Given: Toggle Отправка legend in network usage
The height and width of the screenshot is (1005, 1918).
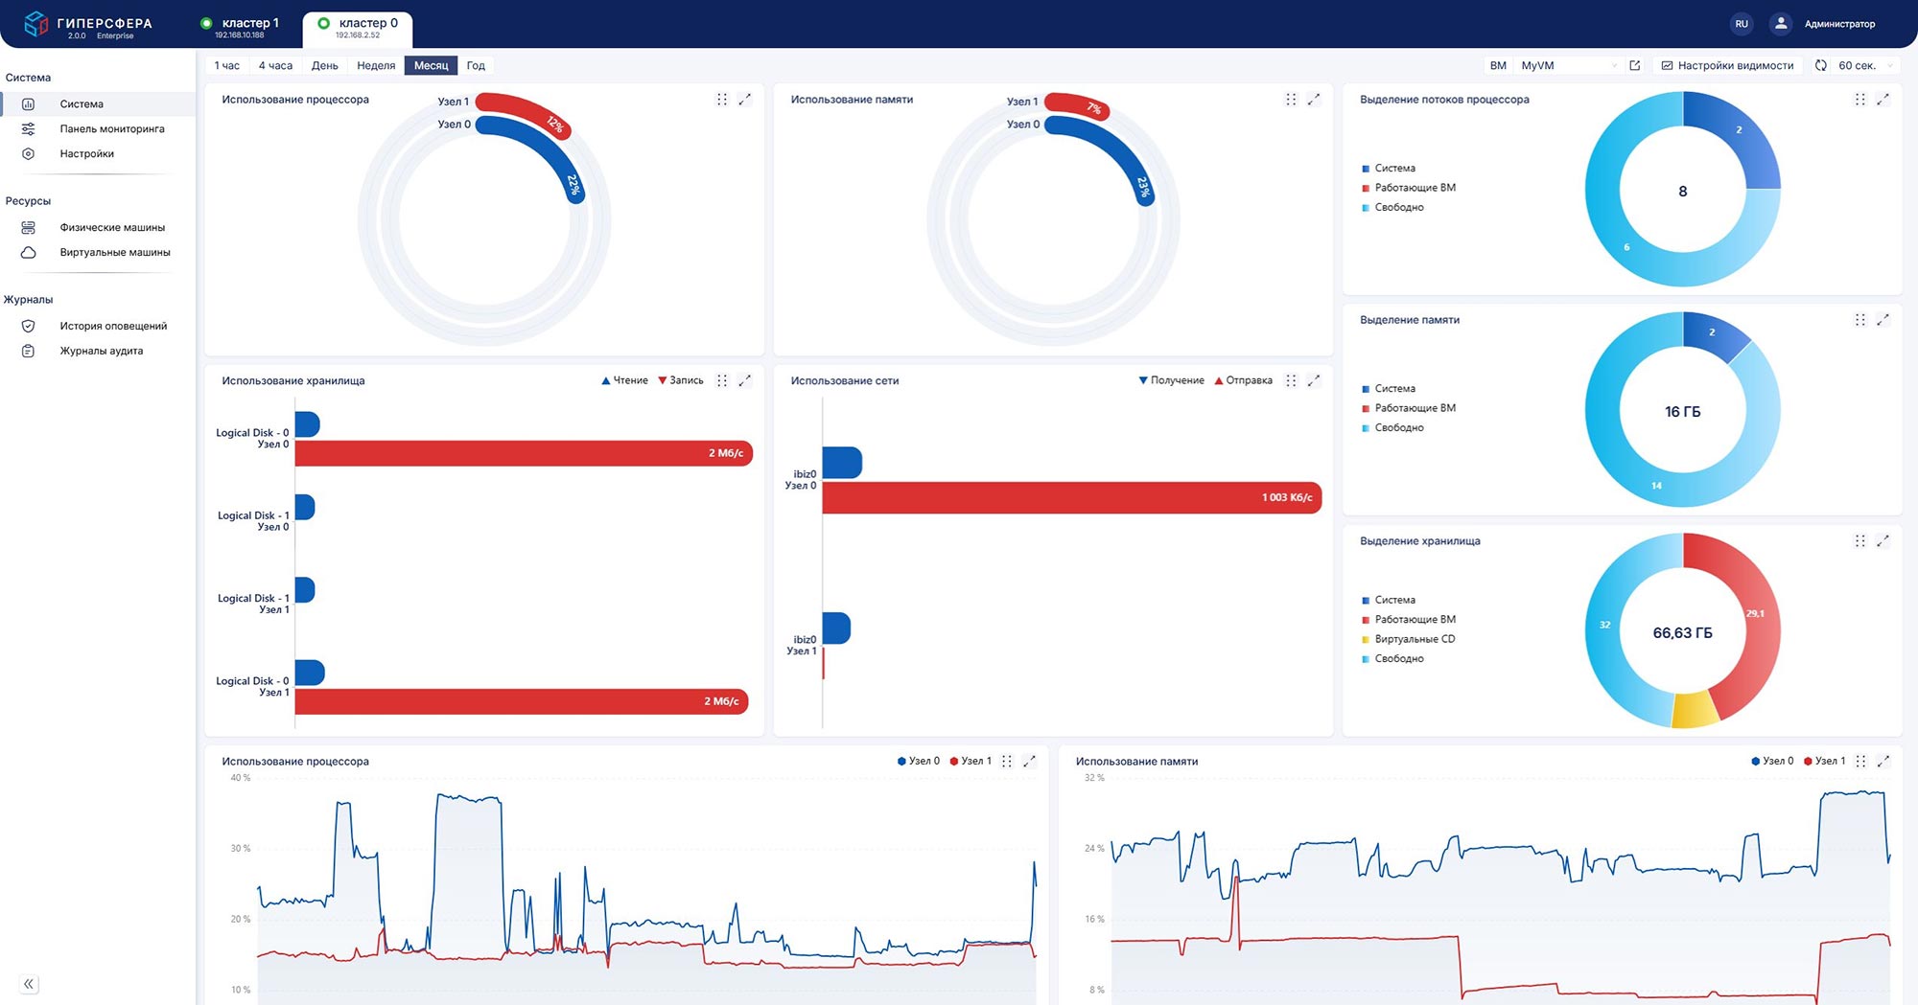Looking at the screenshot, I should click(x=1243, y=380).
